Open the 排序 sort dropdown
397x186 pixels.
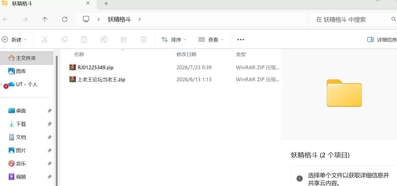coord(174,40)
